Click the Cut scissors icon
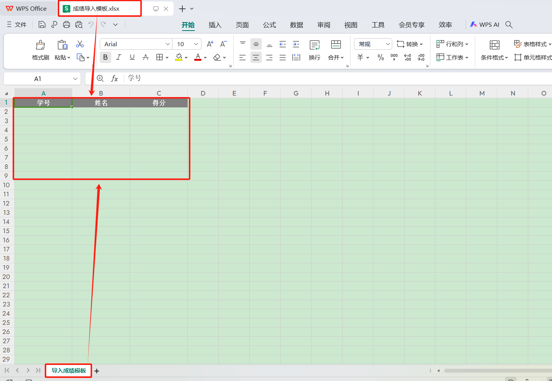This screenshot has width=552, height=381. [80, 44]
